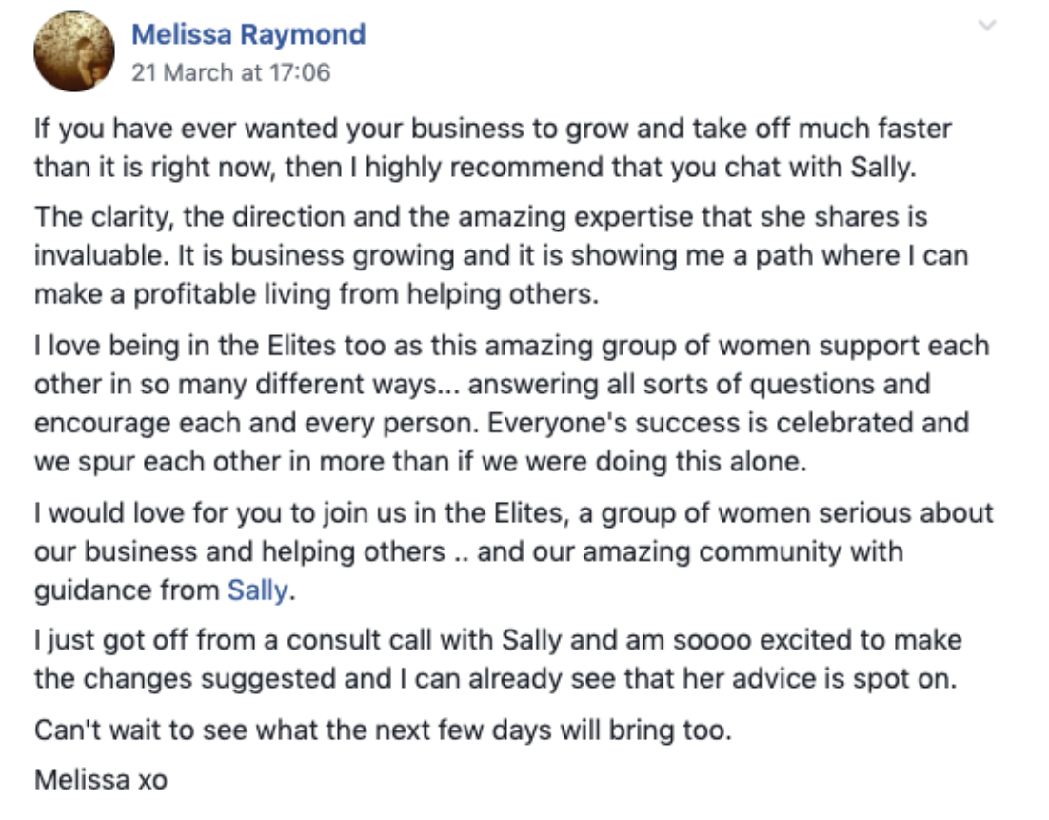Click the text 'Everyone's success is celebrated'
This screenshot has height=820, width=1049.
pyautogui.click(x=682, y=423)
